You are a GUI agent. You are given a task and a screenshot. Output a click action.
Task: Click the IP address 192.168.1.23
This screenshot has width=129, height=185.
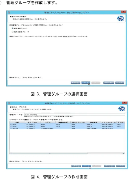[x=30, y=128]
